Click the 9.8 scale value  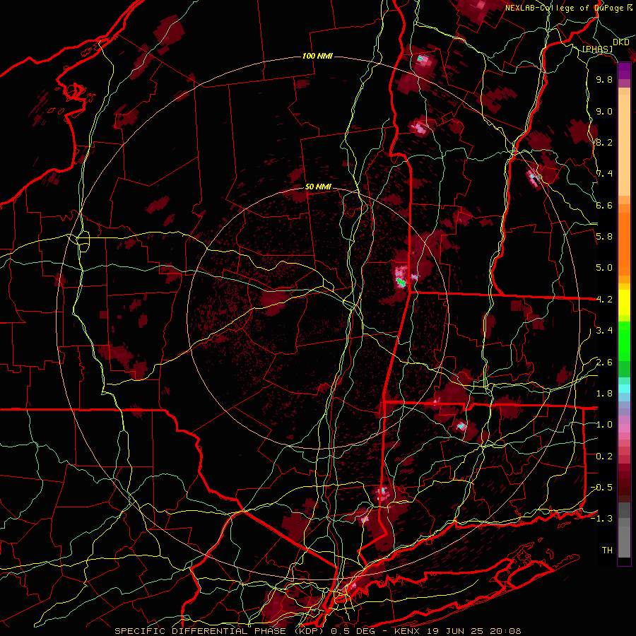[604, 79]
